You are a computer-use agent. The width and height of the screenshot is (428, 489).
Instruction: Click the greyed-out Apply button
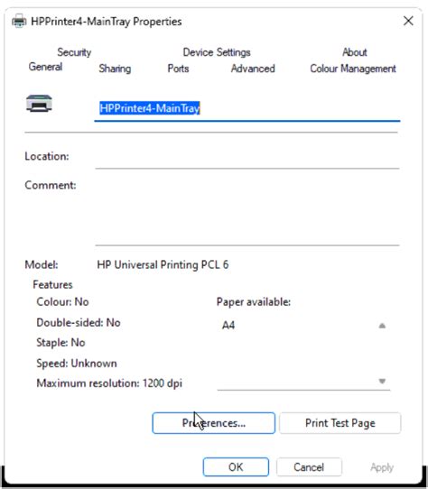[382, 467]
